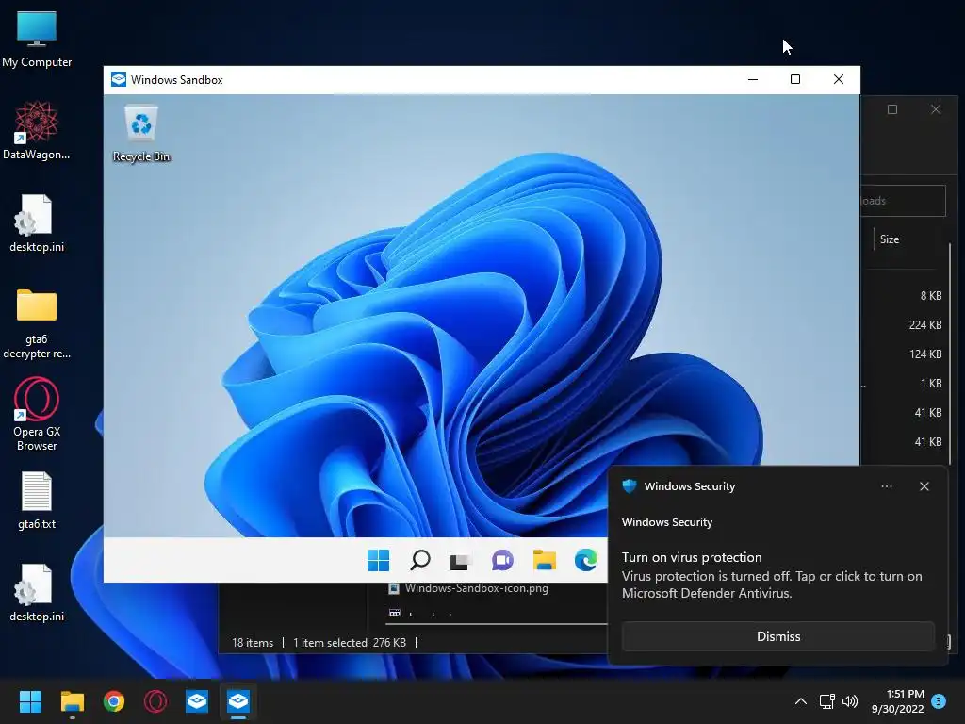Open host Start menu on taskbar
This screenshot has width=965, height=724.
(x=30, y=701)
